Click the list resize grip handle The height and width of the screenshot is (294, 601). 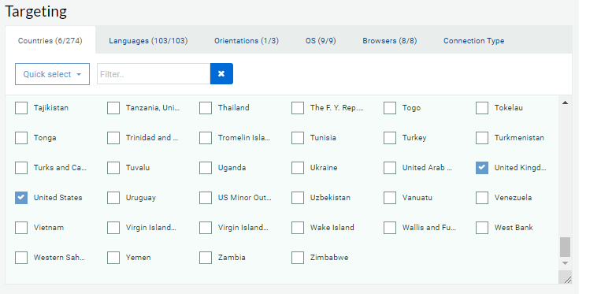coord(567,280)
